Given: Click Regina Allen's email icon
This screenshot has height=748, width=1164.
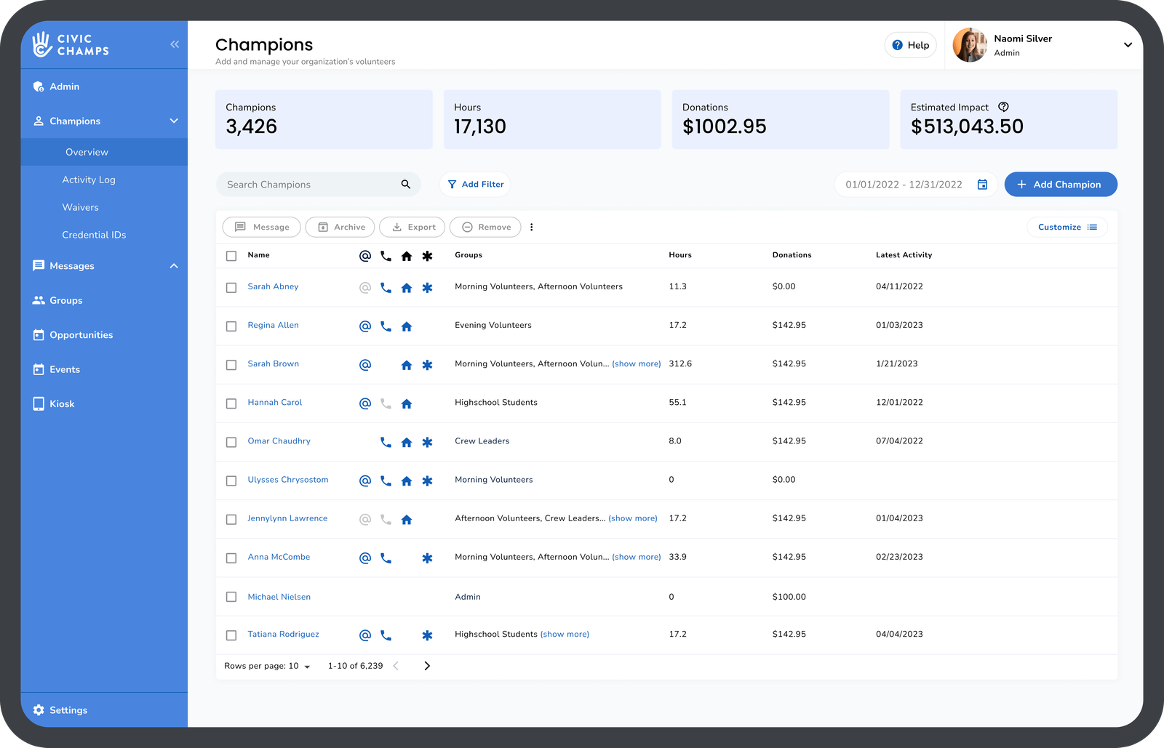Looking at the screenshot, I should click(x=365, y=326).
